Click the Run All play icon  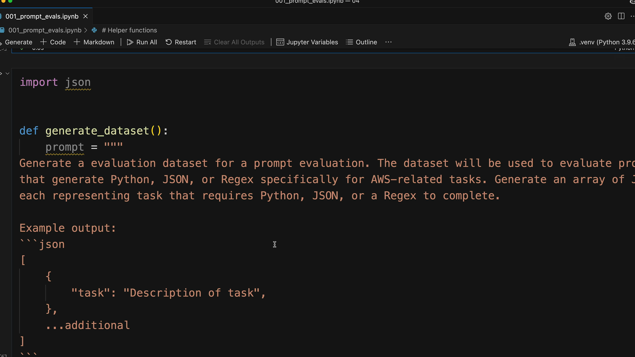130,42
